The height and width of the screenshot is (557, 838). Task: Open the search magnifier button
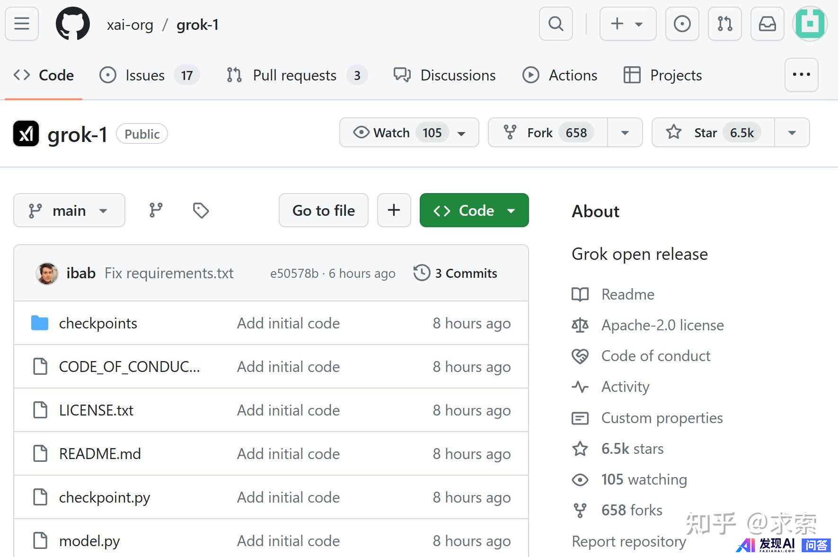pos(556,24)
